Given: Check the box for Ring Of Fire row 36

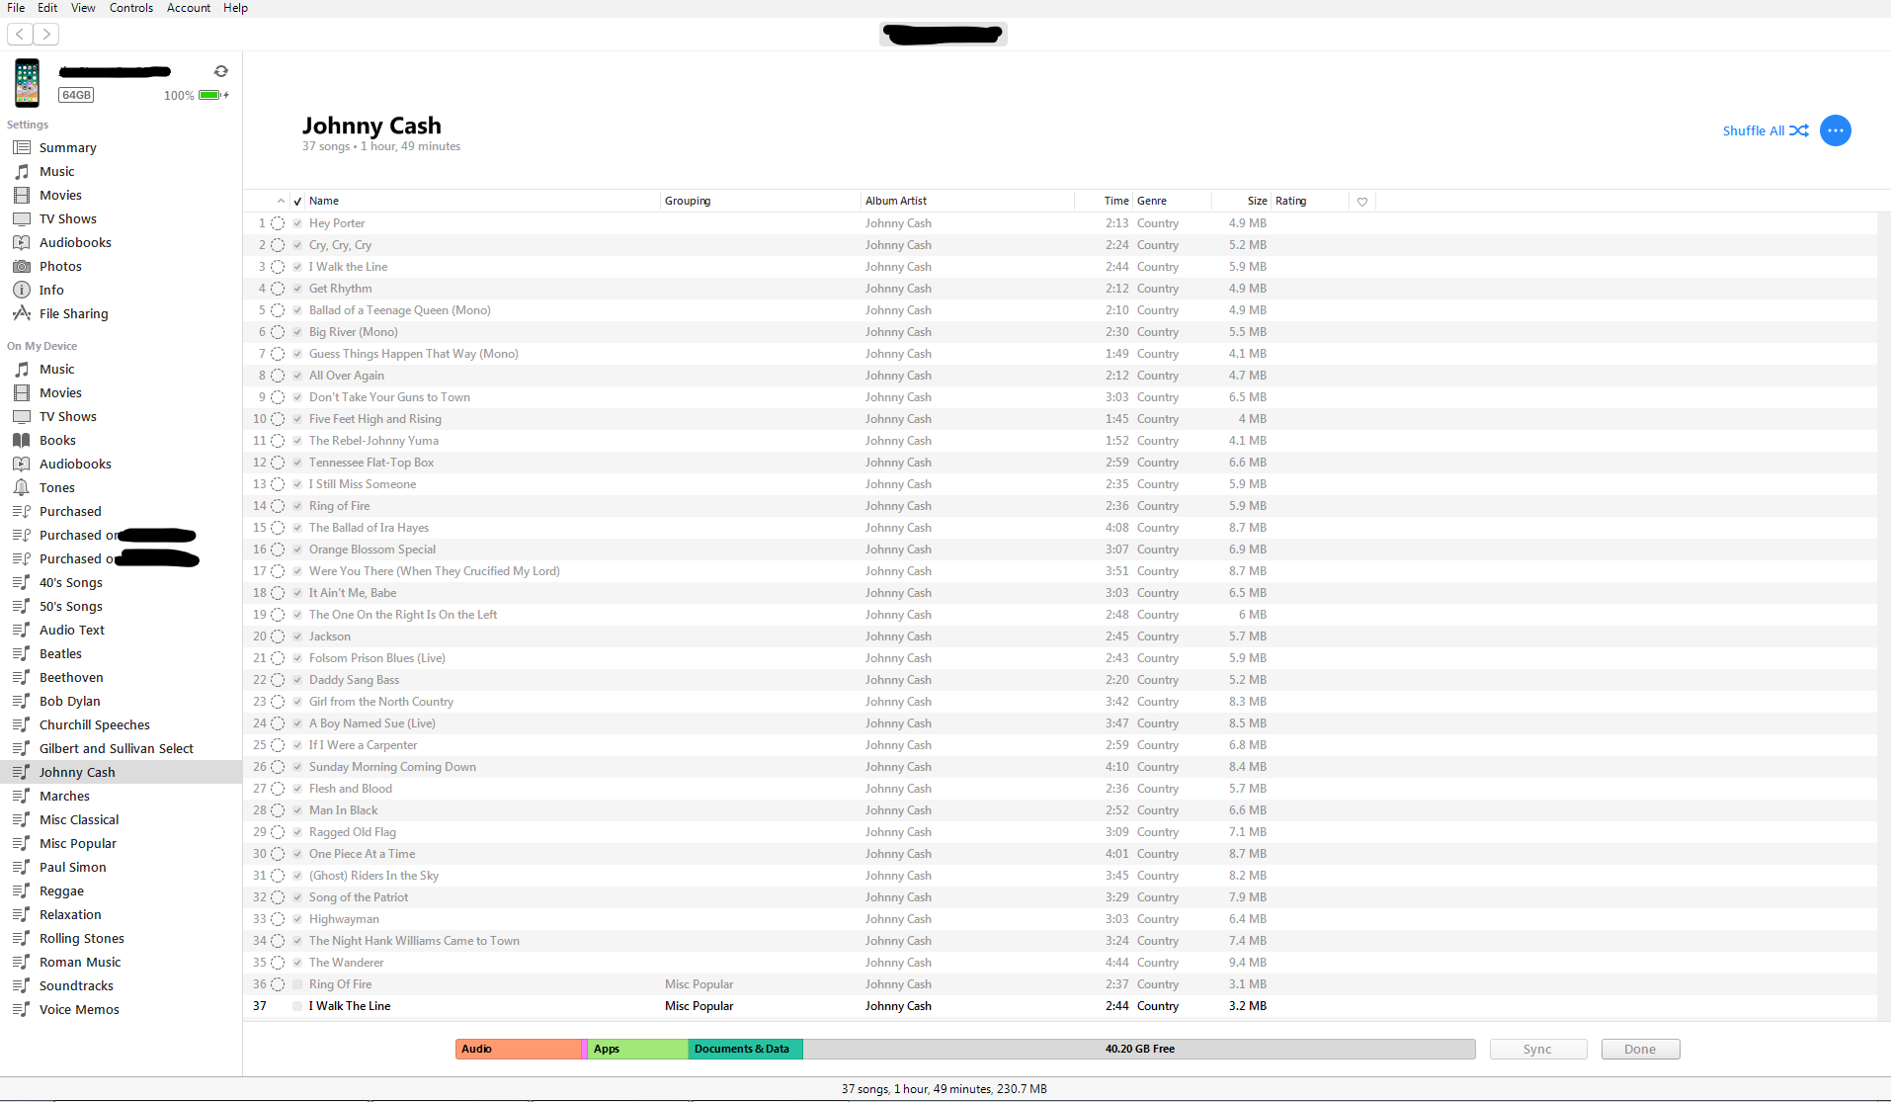Looking at the screenshot, I should [x=297, y=984].
